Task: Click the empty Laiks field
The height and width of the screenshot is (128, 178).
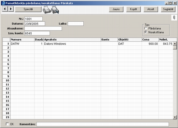Action: point(75,24)
